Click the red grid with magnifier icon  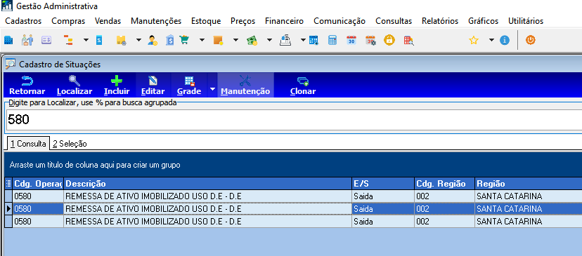(408, 40)
